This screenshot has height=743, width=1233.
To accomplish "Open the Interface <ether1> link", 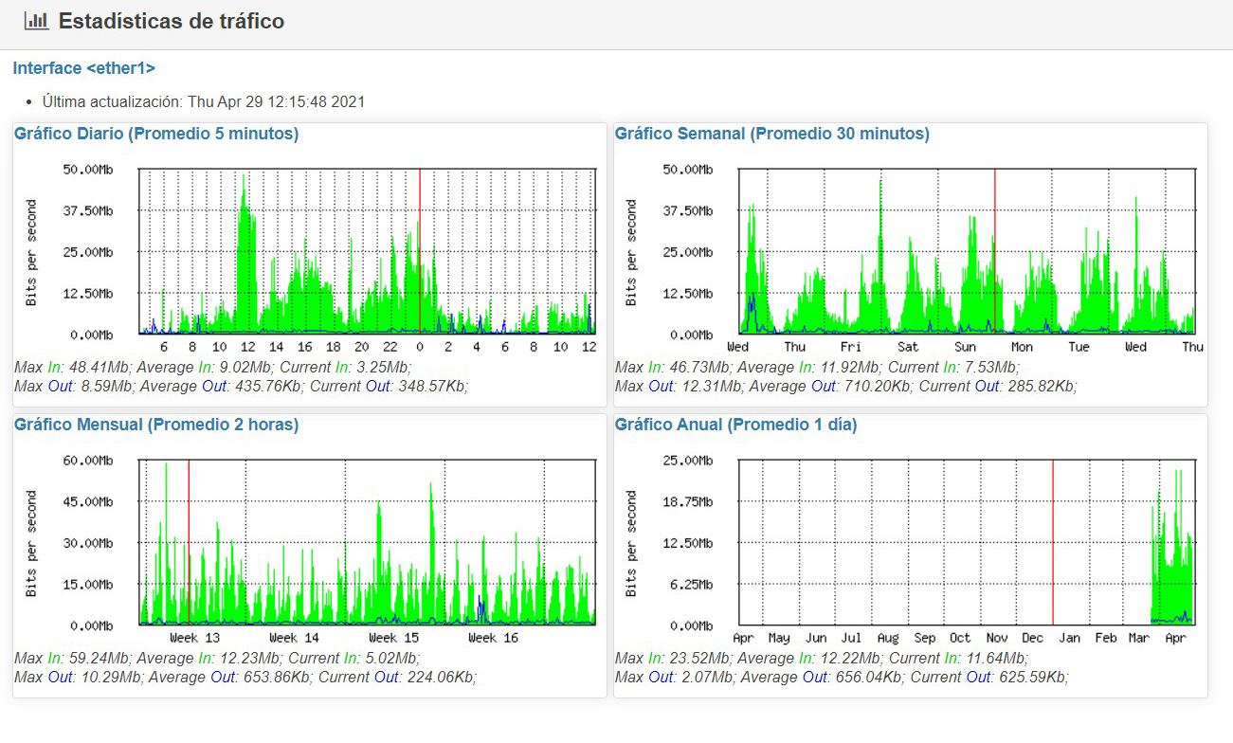I will pyautogui.click(x=83, y=68).
